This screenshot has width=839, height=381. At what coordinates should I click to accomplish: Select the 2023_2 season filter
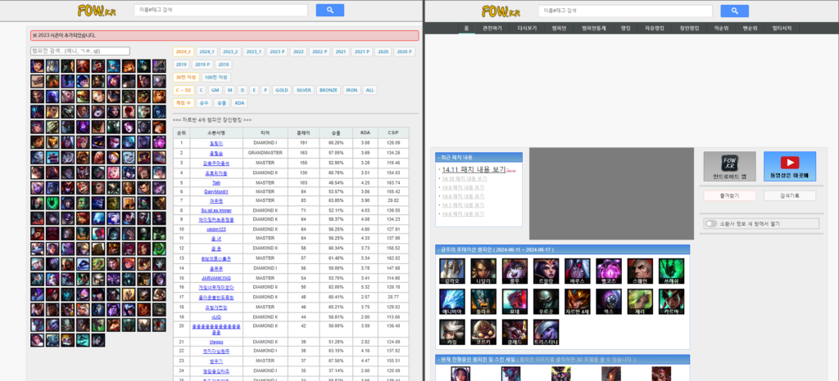point(230,52)
